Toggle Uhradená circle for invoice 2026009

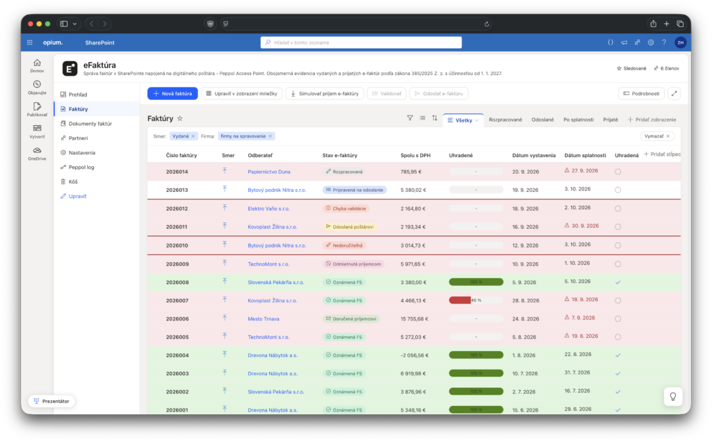point(618,263)
